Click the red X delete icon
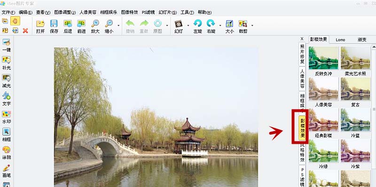The width and height of the screenshot is (376, 187). pyautogui.click(x=25, y=31)
